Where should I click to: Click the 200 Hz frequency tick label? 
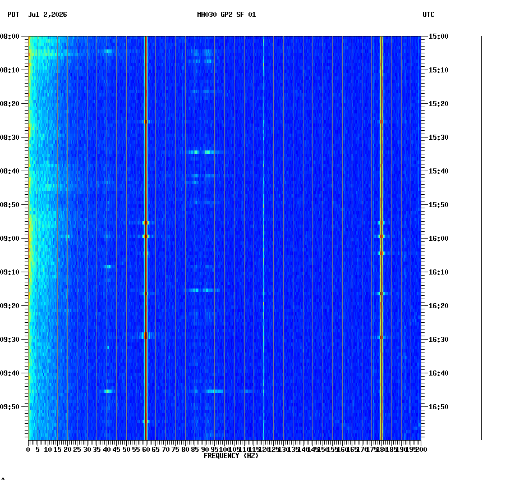[421, 450]
